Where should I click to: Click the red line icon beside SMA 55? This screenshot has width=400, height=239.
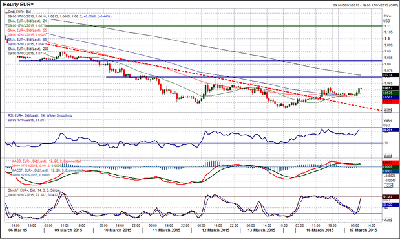(x=6, y=30)
